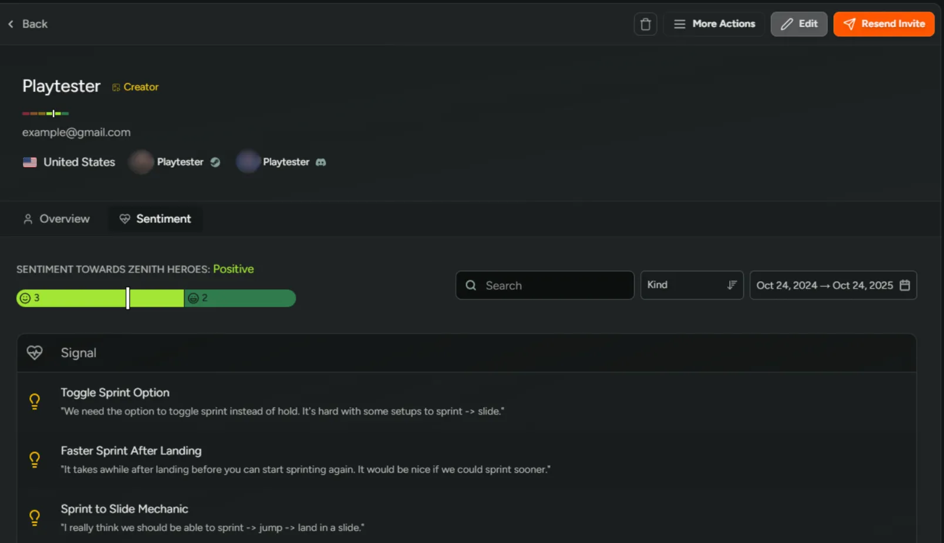Switch to the Sentiment tab

(x=156, y=219)
